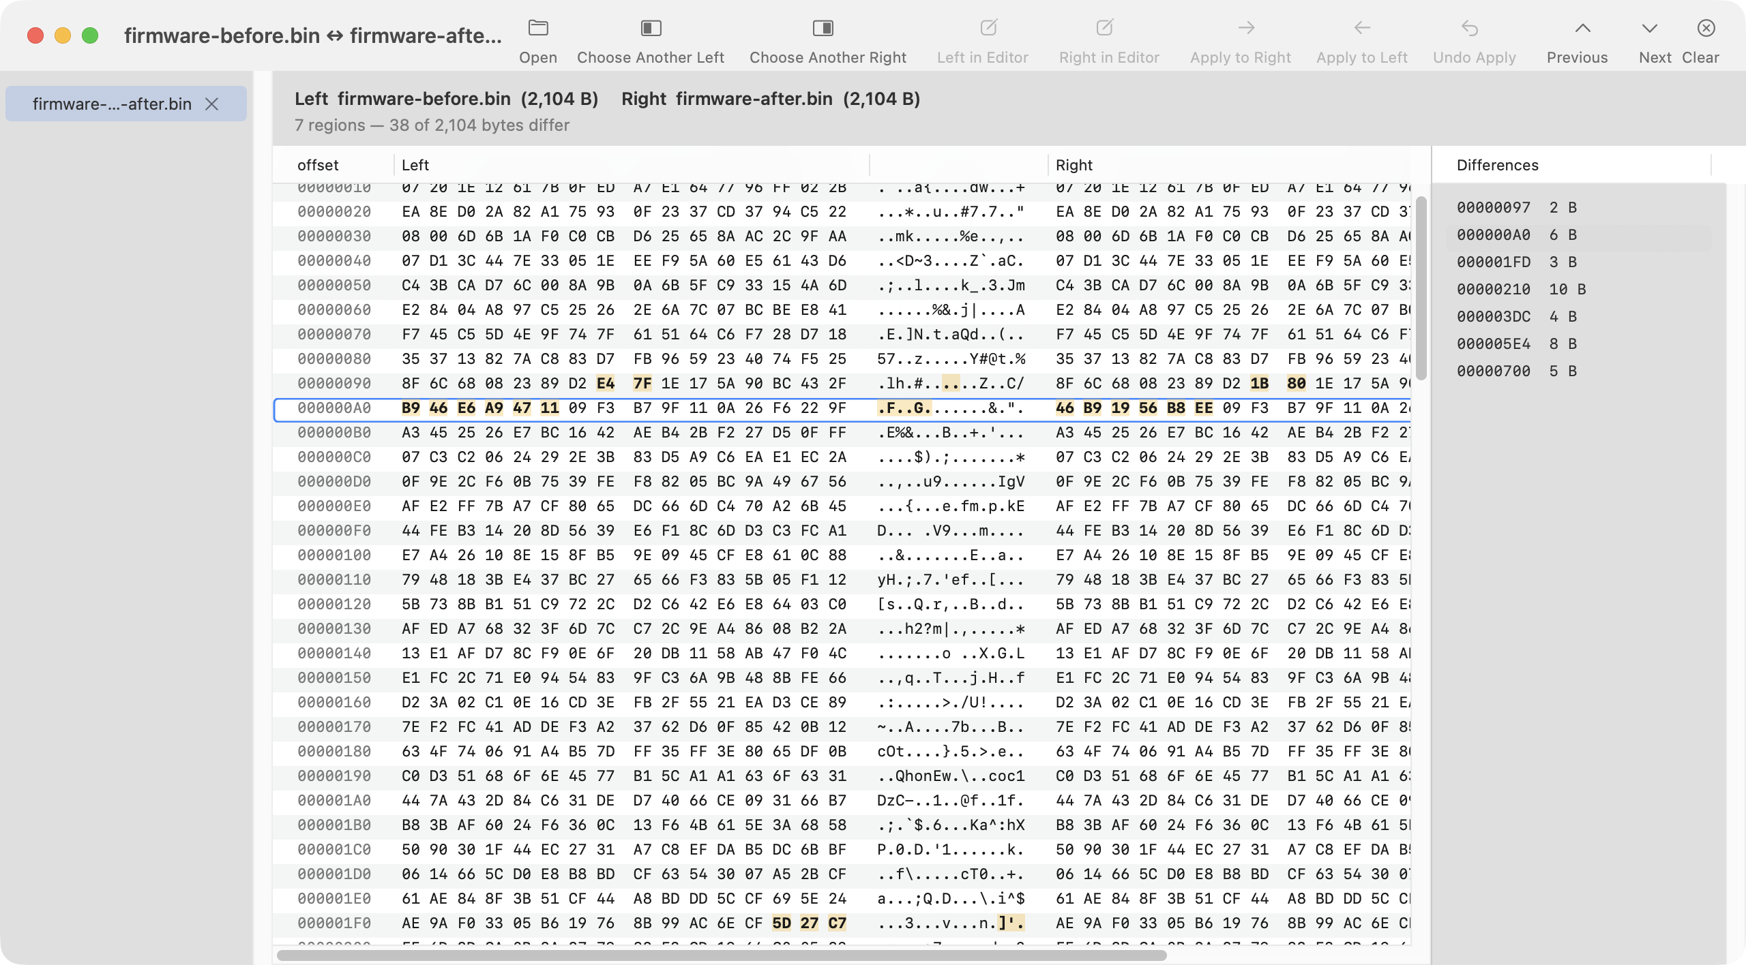The height and width of the screenshot is (965, 1746).
Task: Click the Right column header
Action: click(1074, 165)
